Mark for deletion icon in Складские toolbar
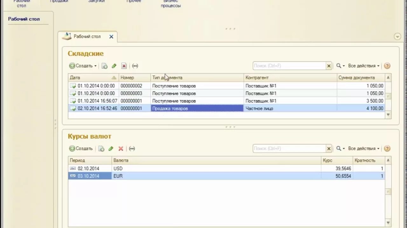 [124, 66]
